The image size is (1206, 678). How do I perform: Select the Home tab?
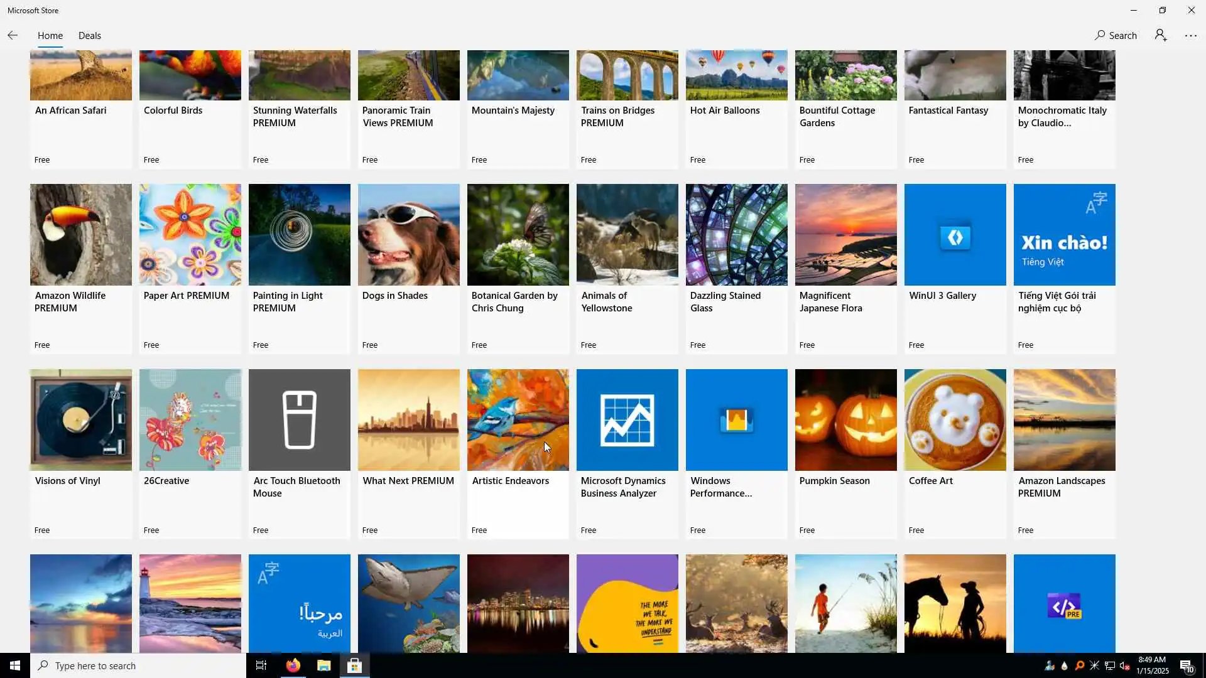pos(50,36)
